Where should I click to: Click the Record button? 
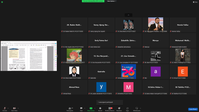coord(100,109)
